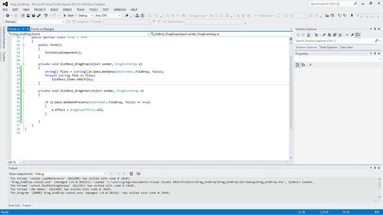Toggle auto-hide pin on Output panel
Image resolution: width=383 pixels, height=215 pixels.
[375, 168]
